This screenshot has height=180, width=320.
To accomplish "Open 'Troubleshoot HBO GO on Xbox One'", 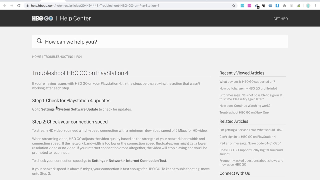I will tap(244, 112).
